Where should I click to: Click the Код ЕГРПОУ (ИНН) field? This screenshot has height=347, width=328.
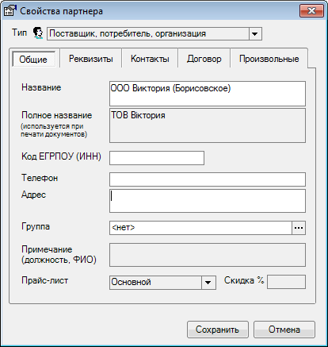point(157,158)
